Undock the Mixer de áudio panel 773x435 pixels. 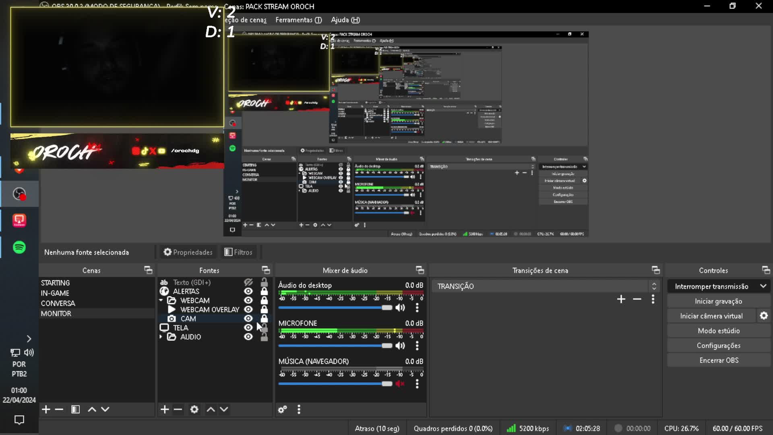420,270
